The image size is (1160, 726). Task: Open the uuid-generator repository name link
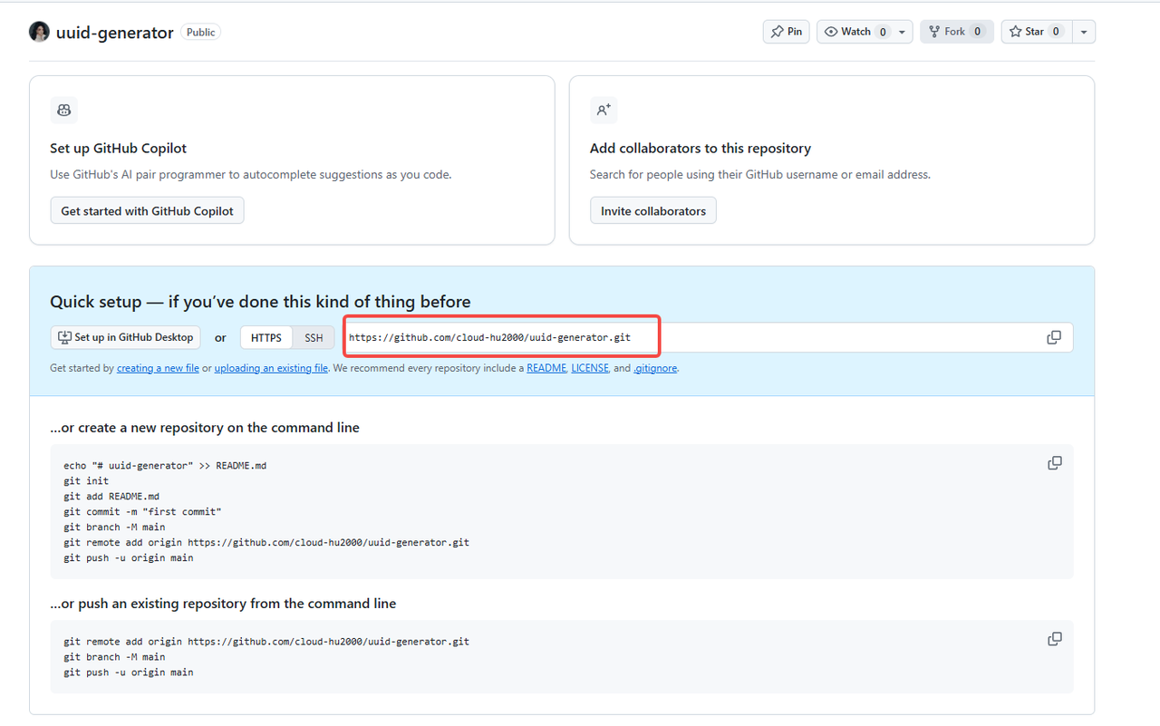point(115,33)
